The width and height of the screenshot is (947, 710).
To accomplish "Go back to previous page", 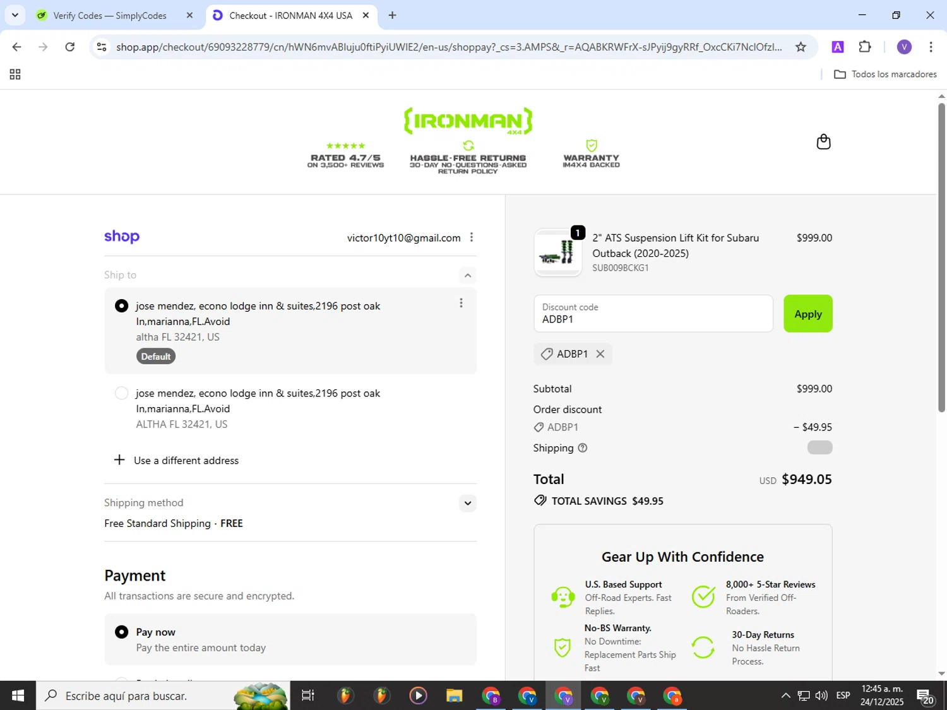I will click(17, 47).
